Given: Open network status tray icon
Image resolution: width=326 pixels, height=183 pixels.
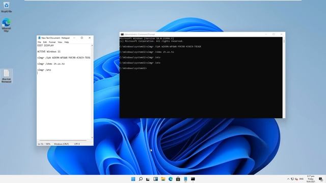Looking at the screenshot, I should point(292,179).
